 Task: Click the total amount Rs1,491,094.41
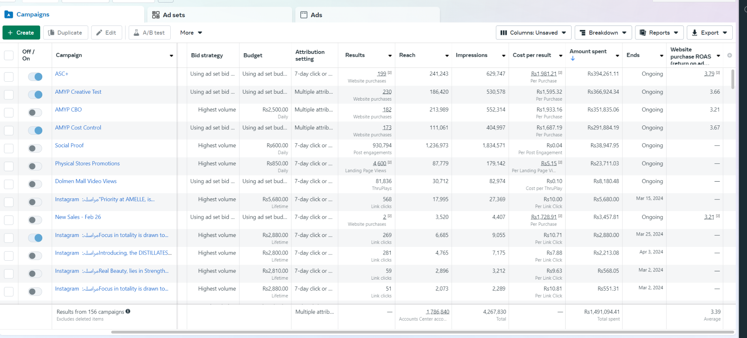(x=602, y=312)
